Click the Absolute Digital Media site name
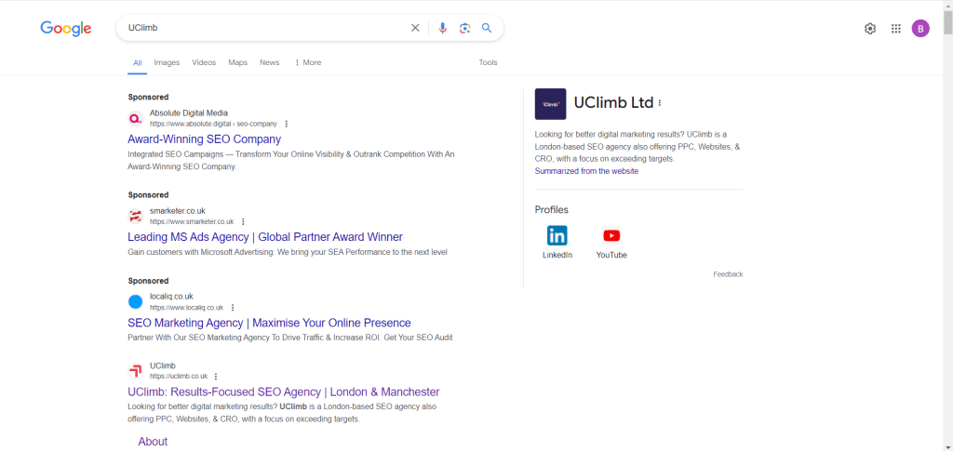 [x=189, y=113]
